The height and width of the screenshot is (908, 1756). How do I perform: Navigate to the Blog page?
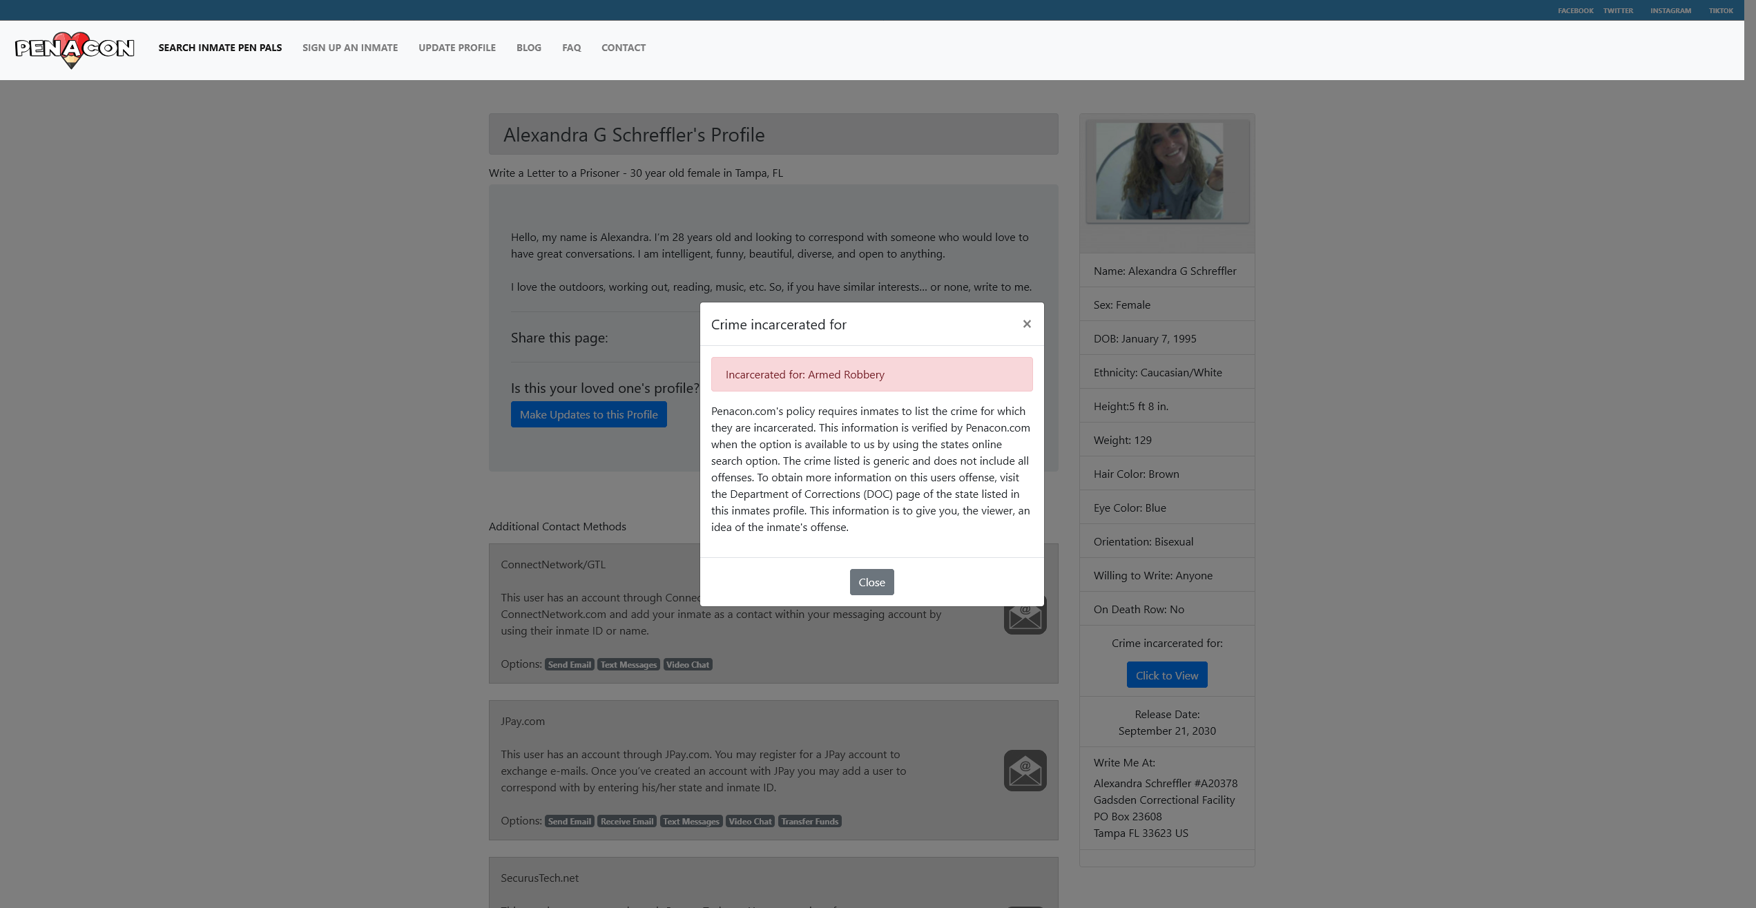pyautogui.click(x=528, y=48)
